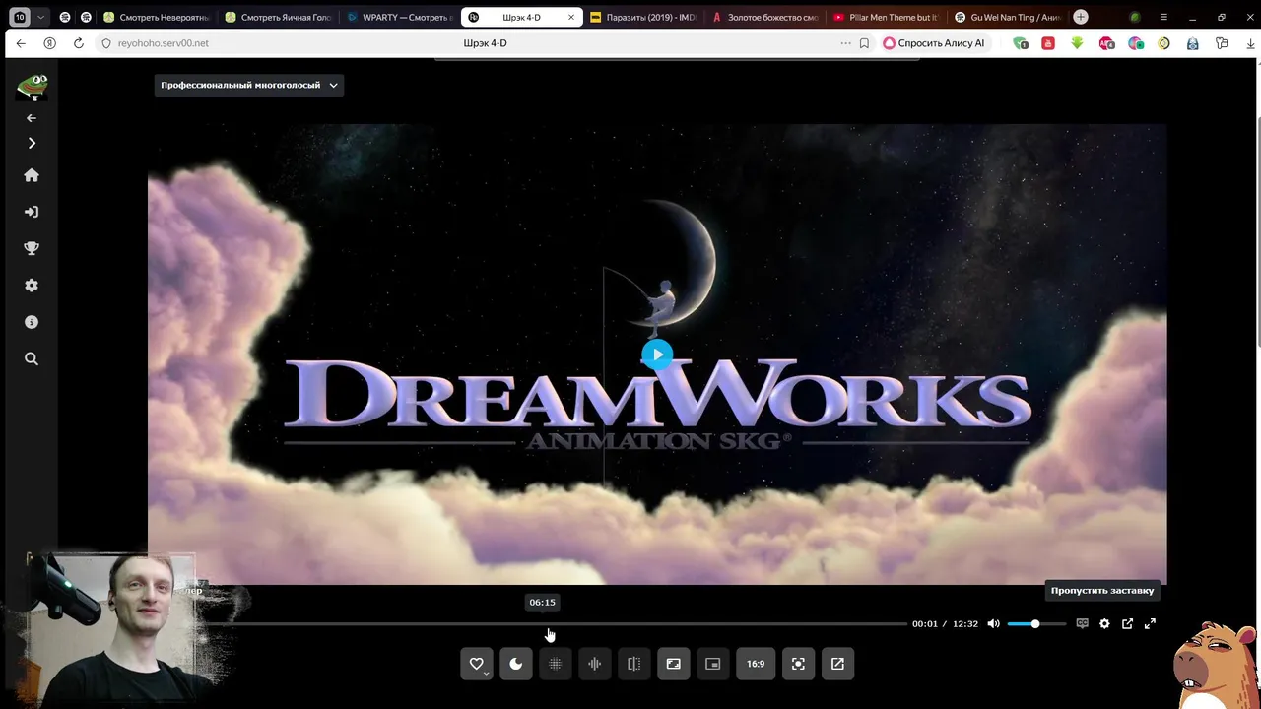Toggle the dotted grid filter button
The height and width of the screenshot is (709, 1261).
(556, 664)
